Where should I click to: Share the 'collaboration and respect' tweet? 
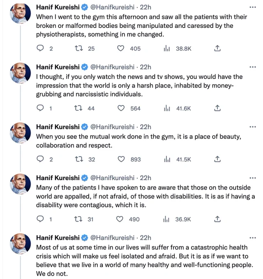(x=217, y=159)
